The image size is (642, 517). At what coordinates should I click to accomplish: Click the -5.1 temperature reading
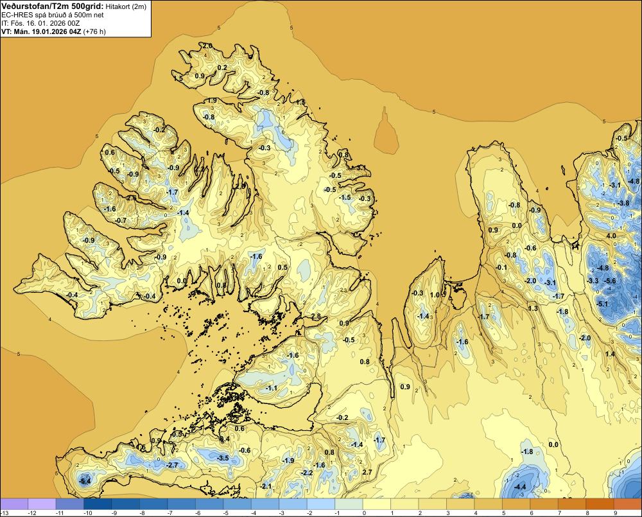602,304
